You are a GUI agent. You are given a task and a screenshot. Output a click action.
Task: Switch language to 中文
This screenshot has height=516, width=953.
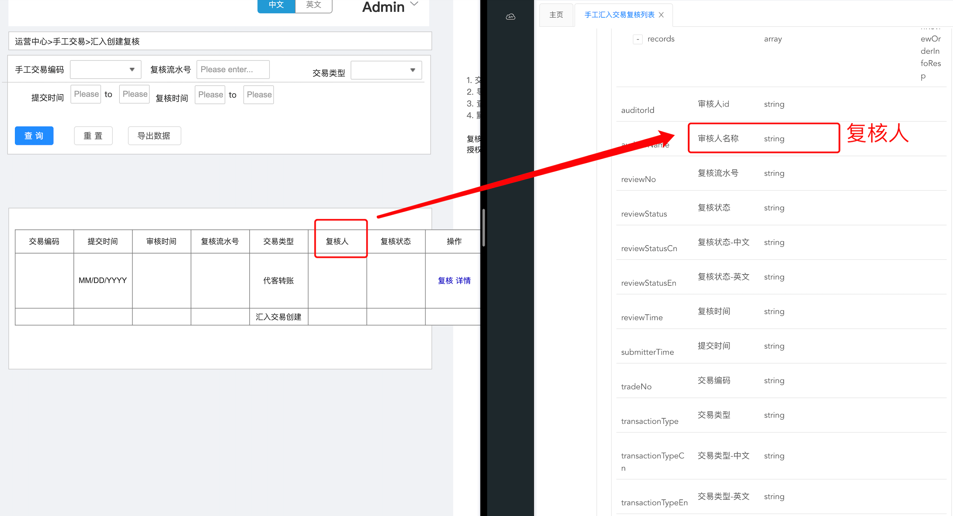point(276,5)
